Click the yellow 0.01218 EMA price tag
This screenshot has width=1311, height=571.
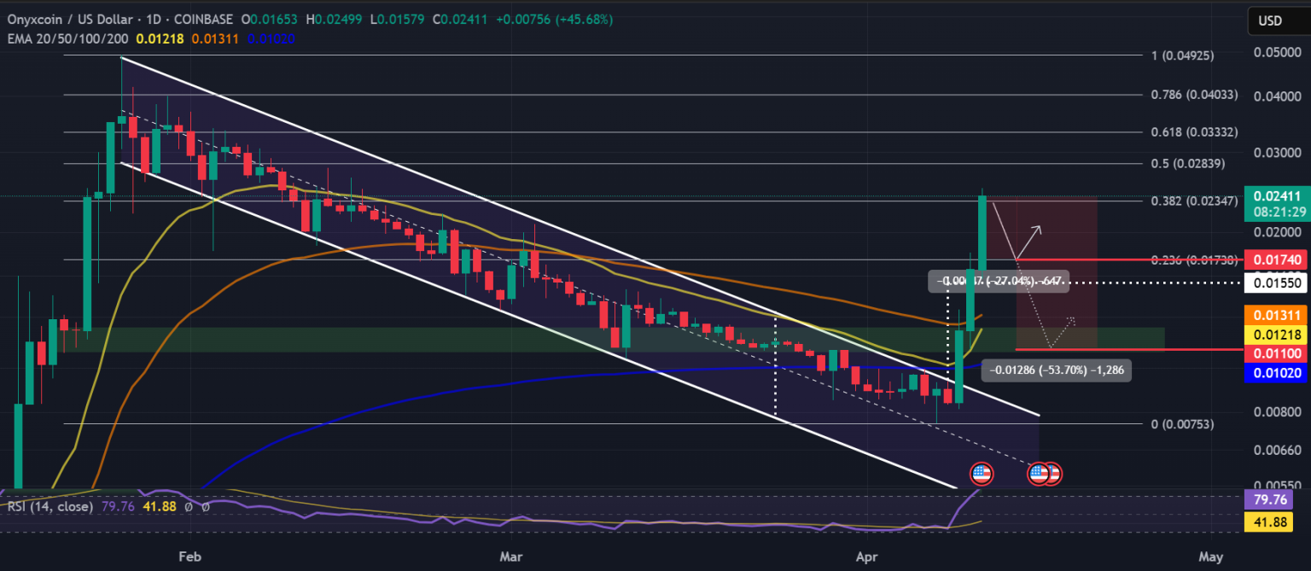[1275, 333]
